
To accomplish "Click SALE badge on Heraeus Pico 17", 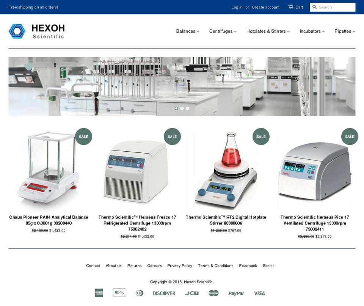I will click(350, 137).
